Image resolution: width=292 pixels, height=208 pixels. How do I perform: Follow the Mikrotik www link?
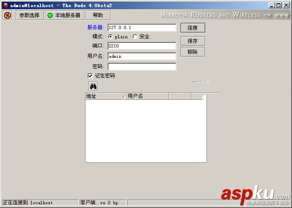pos(282,15)
